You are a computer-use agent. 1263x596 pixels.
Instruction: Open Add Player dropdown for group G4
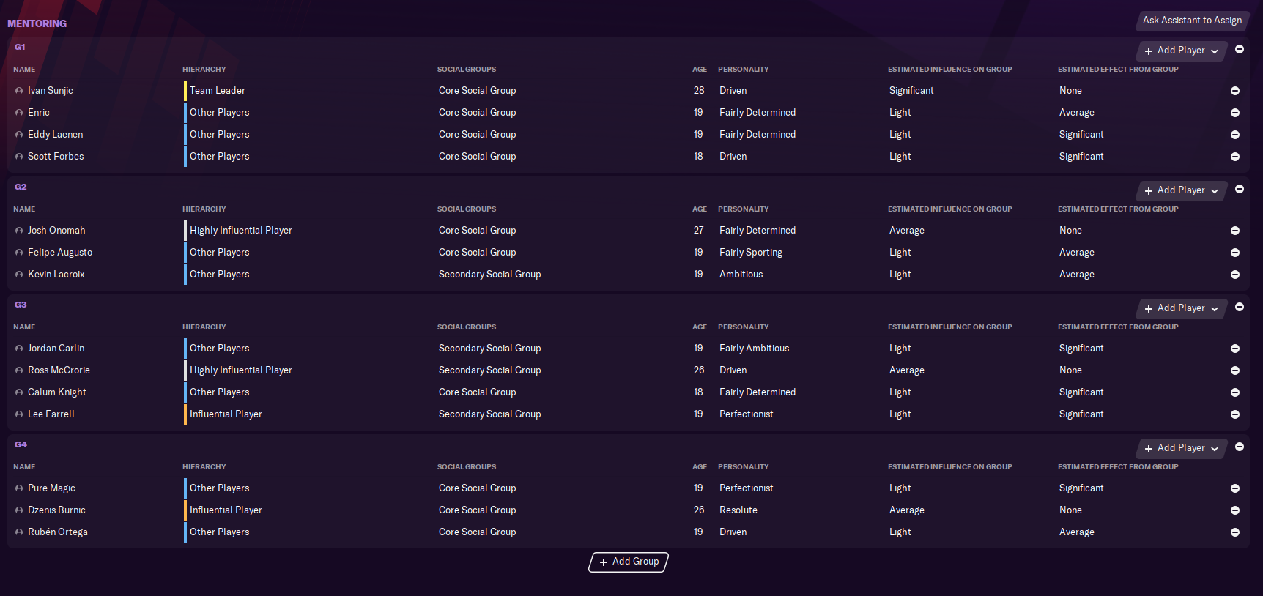(1182, 448)
